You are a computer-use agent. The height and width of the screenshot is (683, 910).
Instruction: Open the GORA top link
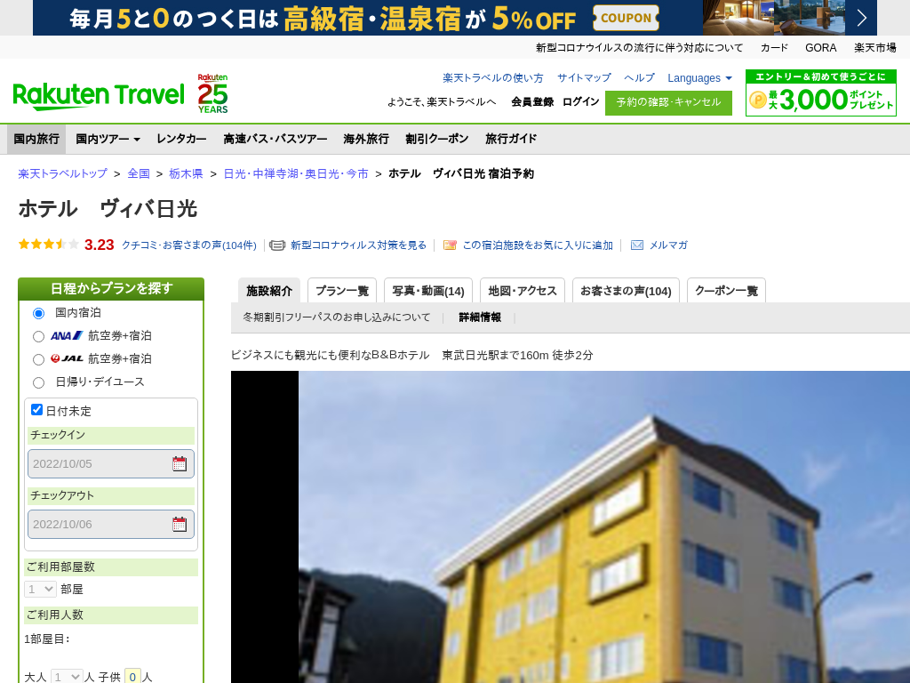click(820, 48)
